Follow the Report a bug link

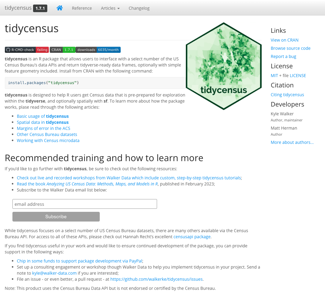(283, 56)
